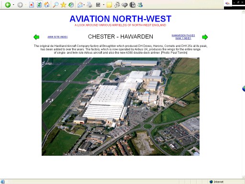Click the browser throbber logo
245x184 pixels.
pos(228,3)
